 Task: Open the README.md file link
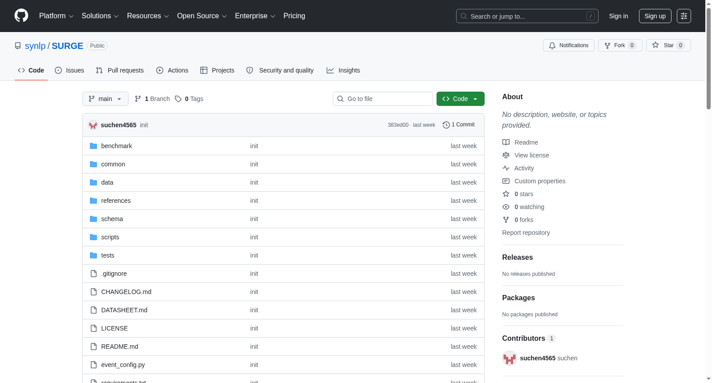120,347
